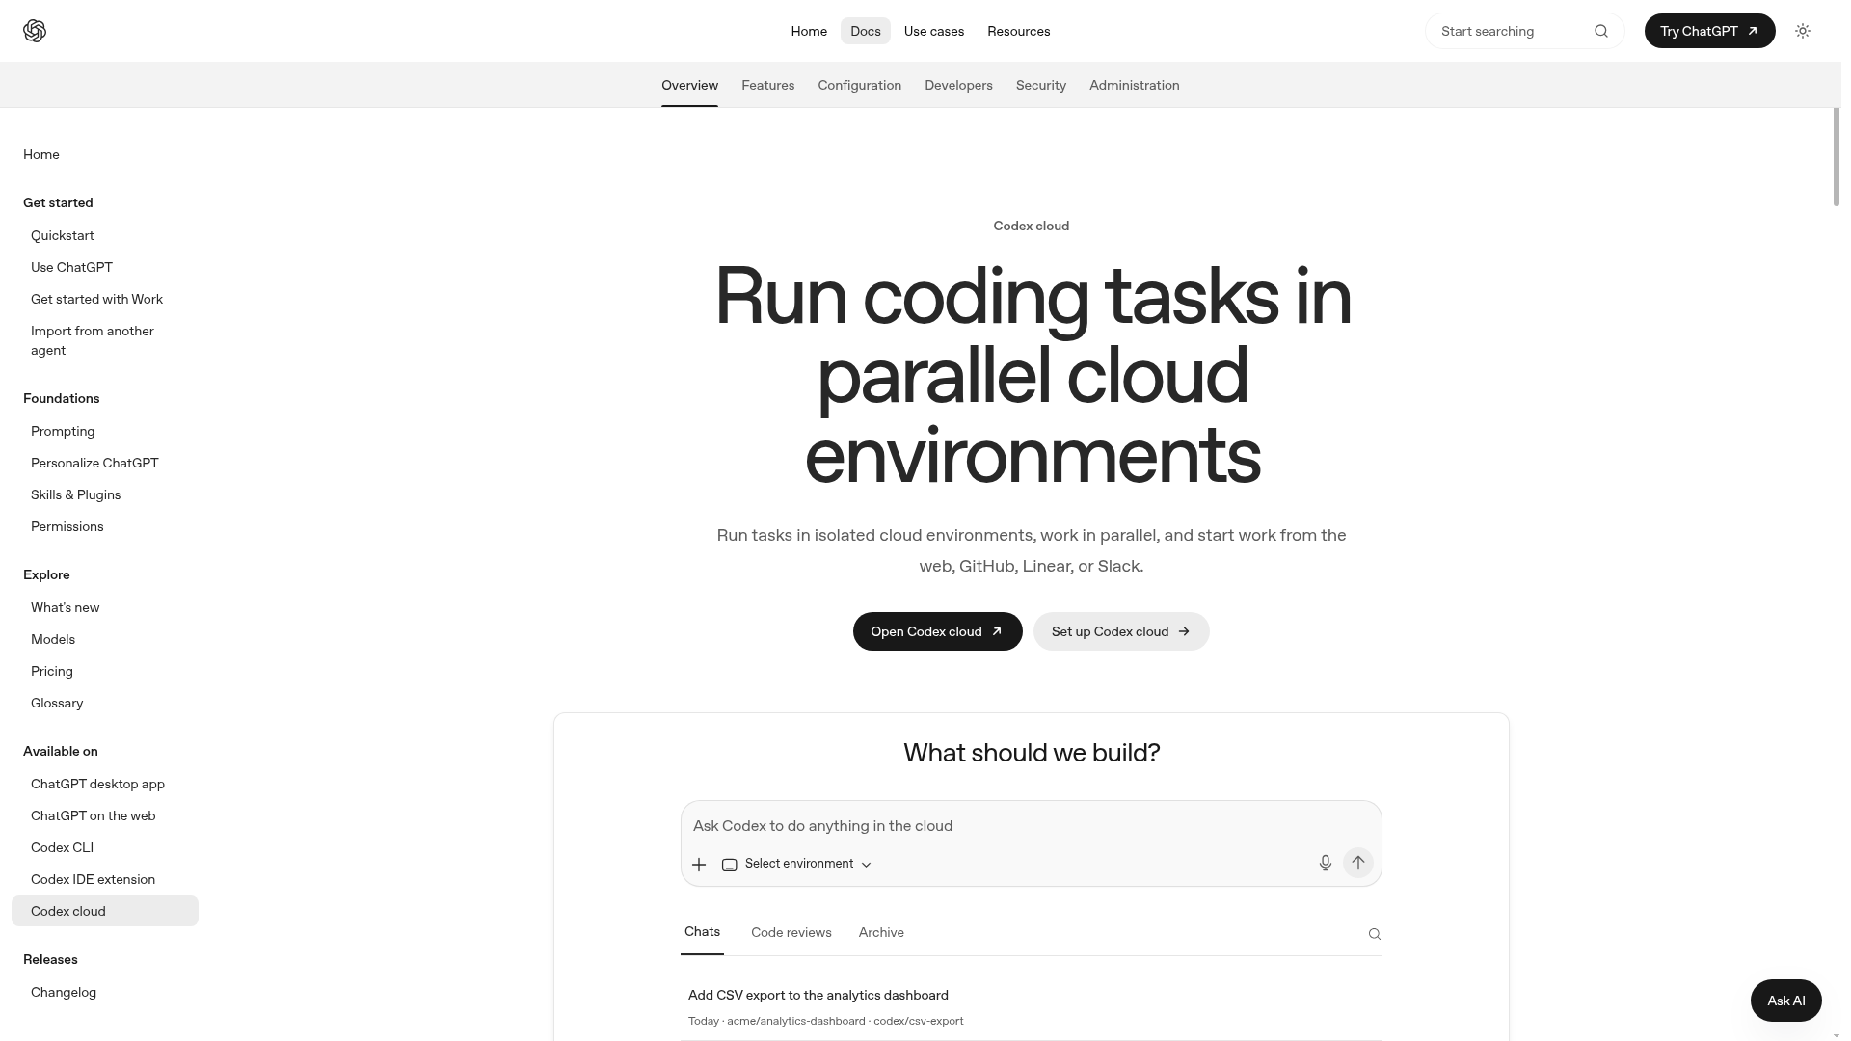Open Personalize ChatGPT sidebar link
The height and width of the screenshot is (1041, 1851).
pos(94,463)
